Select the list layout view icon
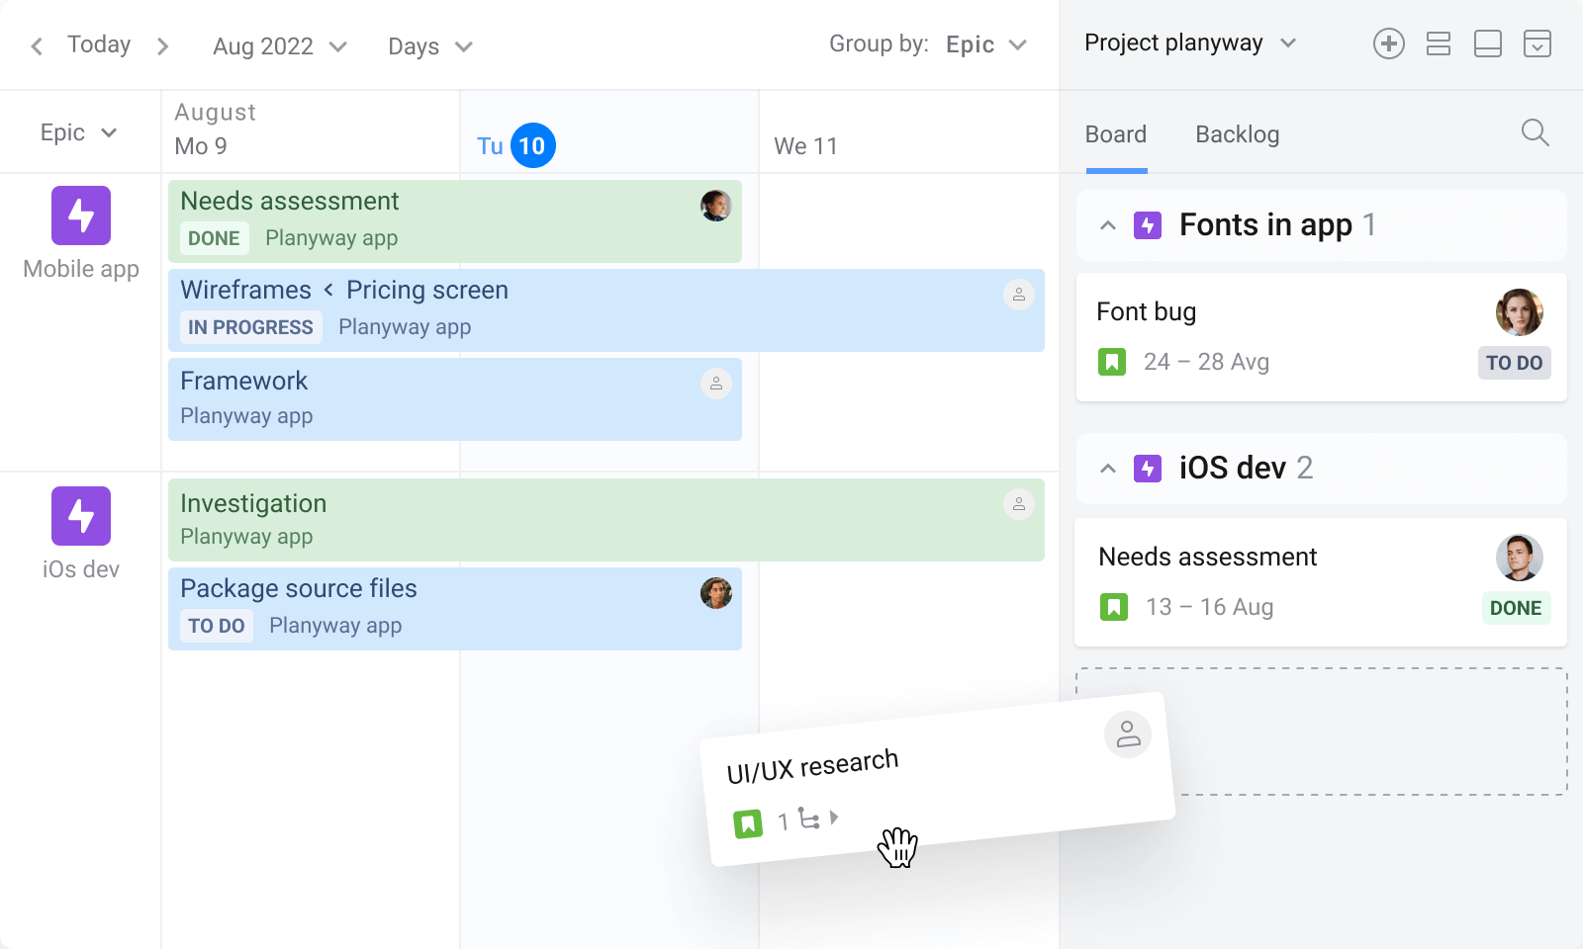This screenshot has height=949, width=1583. [x=1439, y=43]
